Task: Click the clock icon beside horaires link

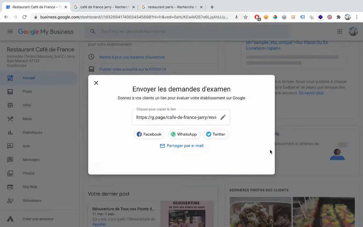Action: pos(91,57)
